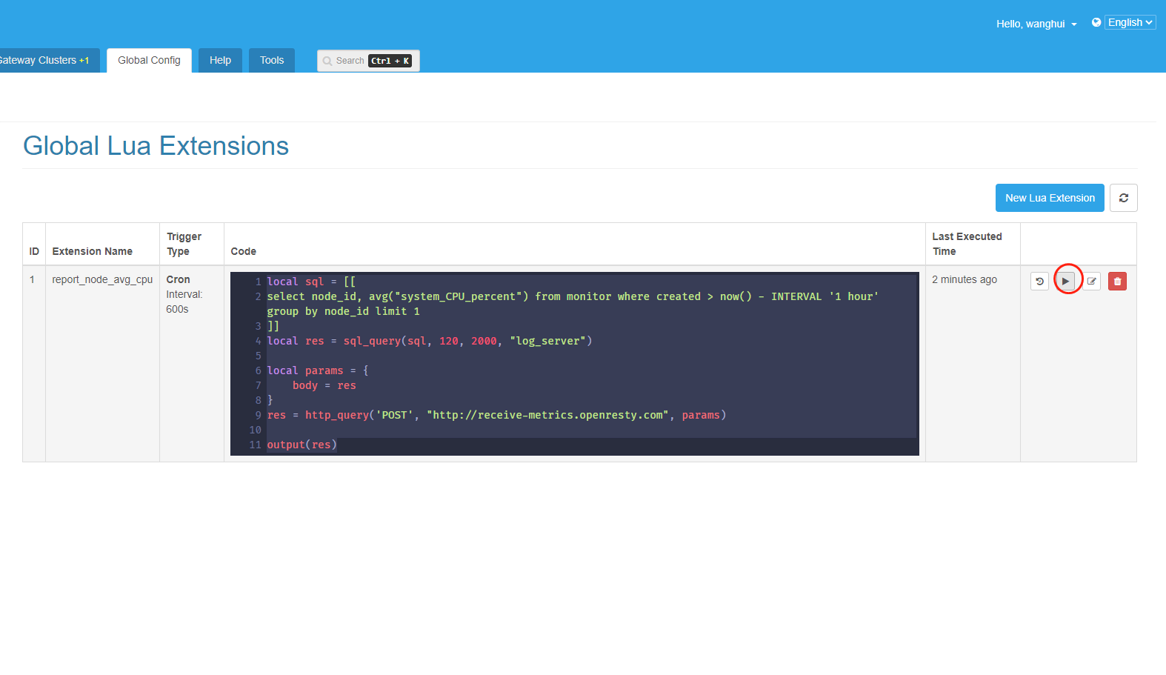Click the search magnifier icon
Screen dimensions: 1166x675
click(327, 61)
